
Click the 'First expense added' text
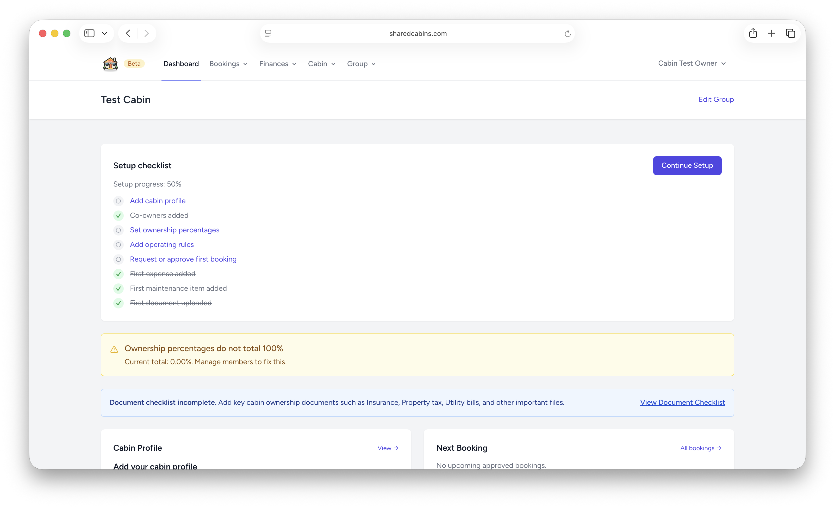tap(162, 274)
